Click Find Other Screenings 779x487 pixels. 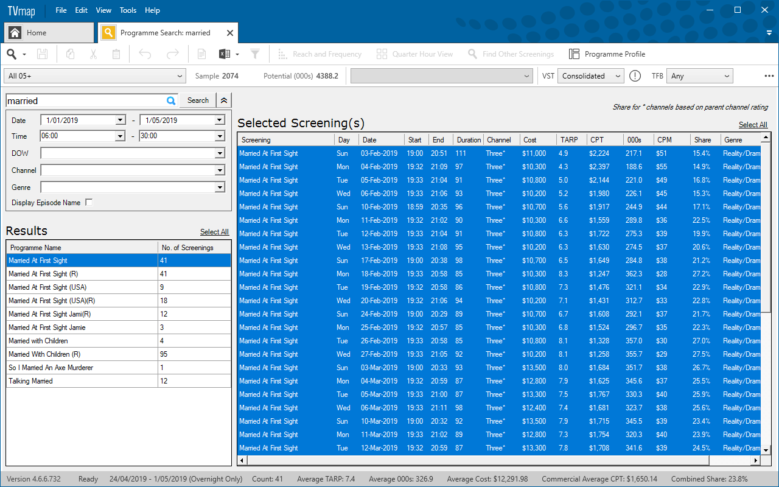tap(511, 54)
